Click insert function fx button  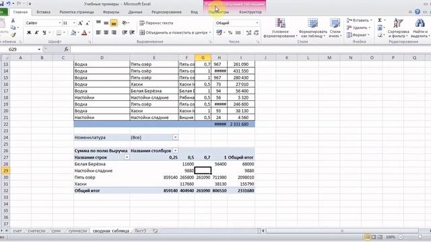point(66,49)
